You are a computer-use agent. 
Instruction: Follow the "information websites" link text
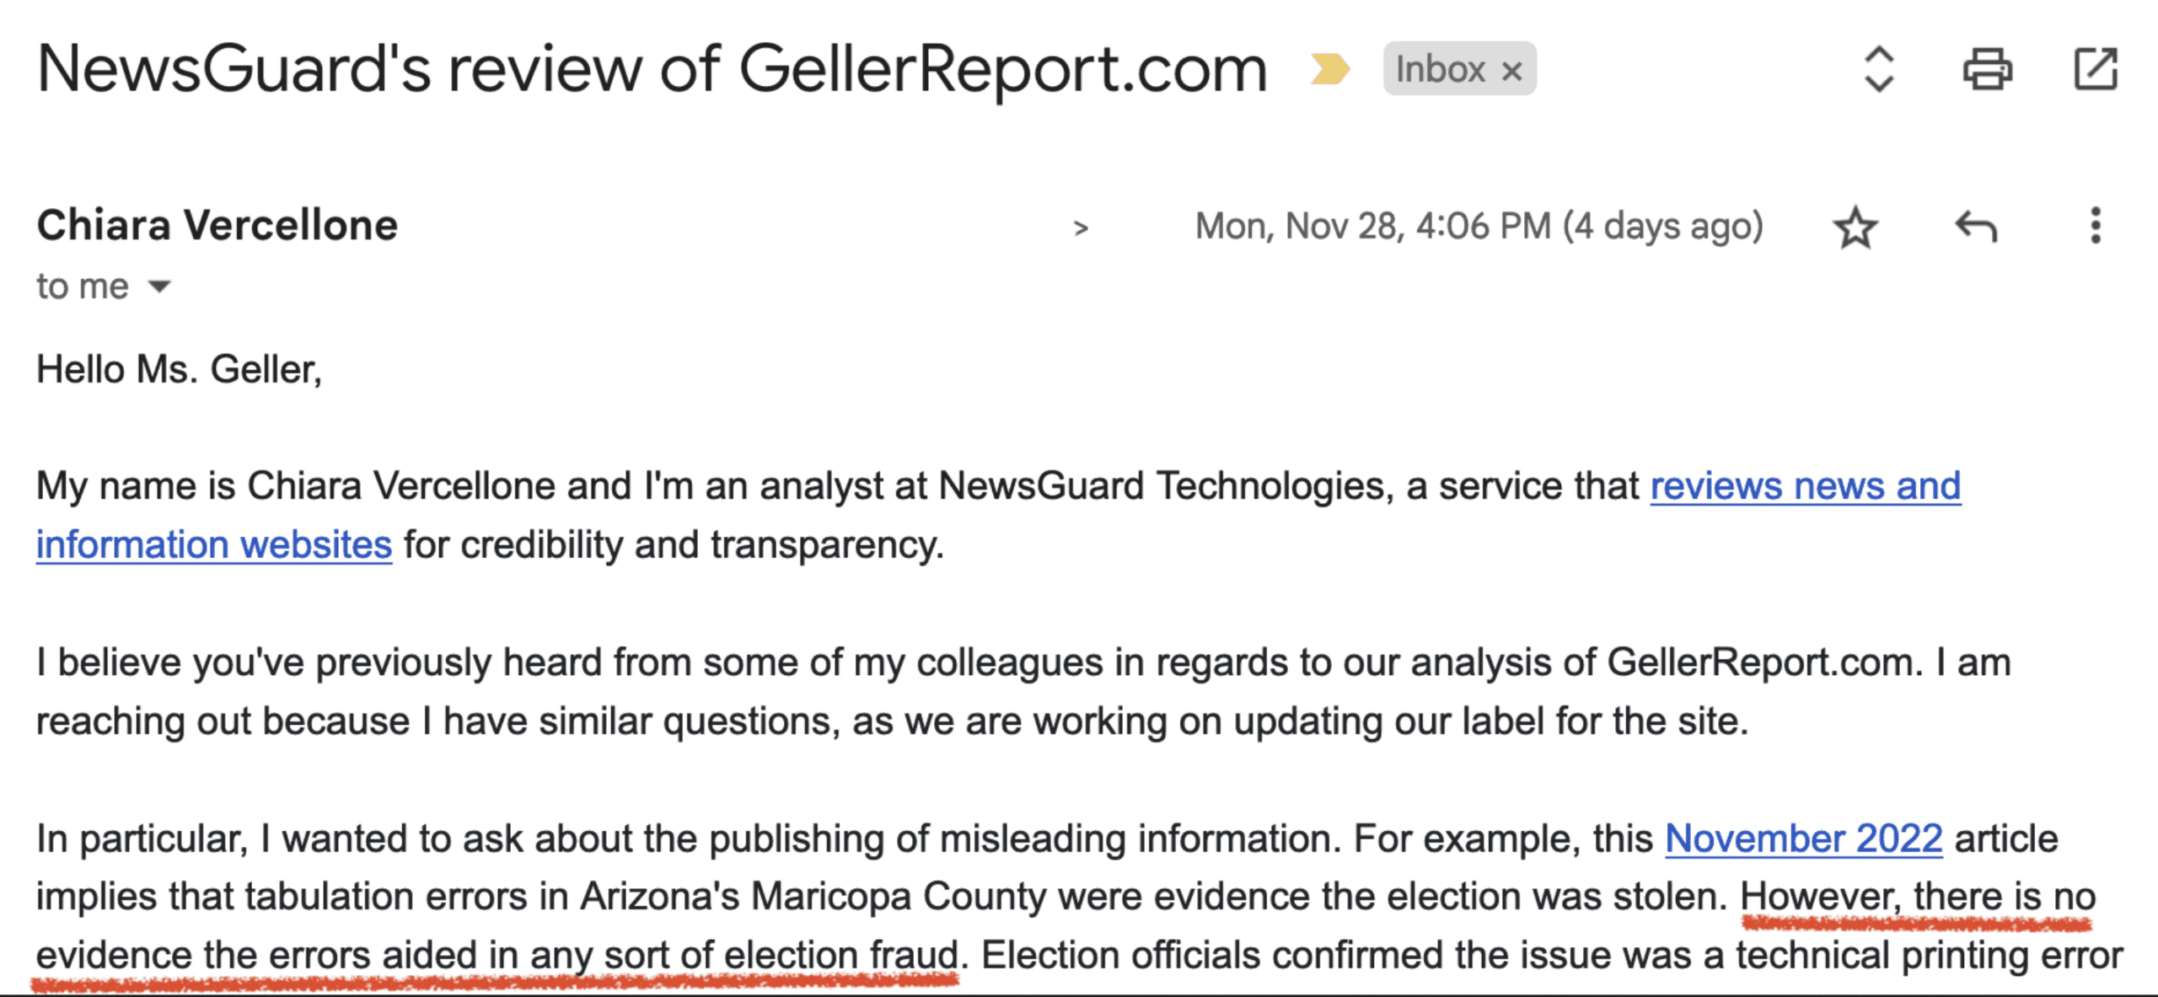pyautogui.click(x=214, y=544)
